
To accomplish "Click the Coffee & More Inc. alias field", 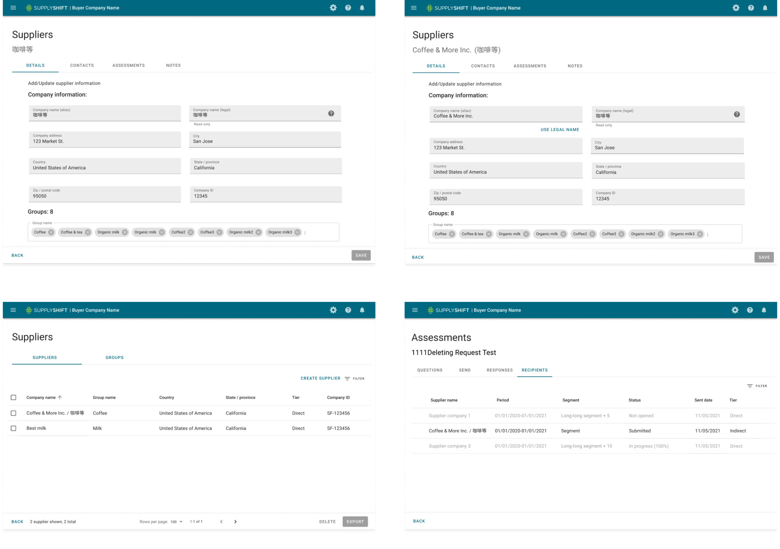I will (506, 114).
